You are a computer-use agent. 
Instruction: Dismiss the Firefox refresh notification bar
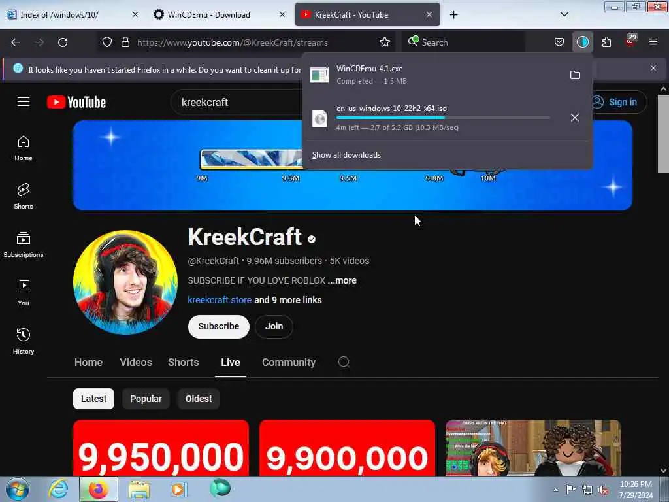pos(653,68)
